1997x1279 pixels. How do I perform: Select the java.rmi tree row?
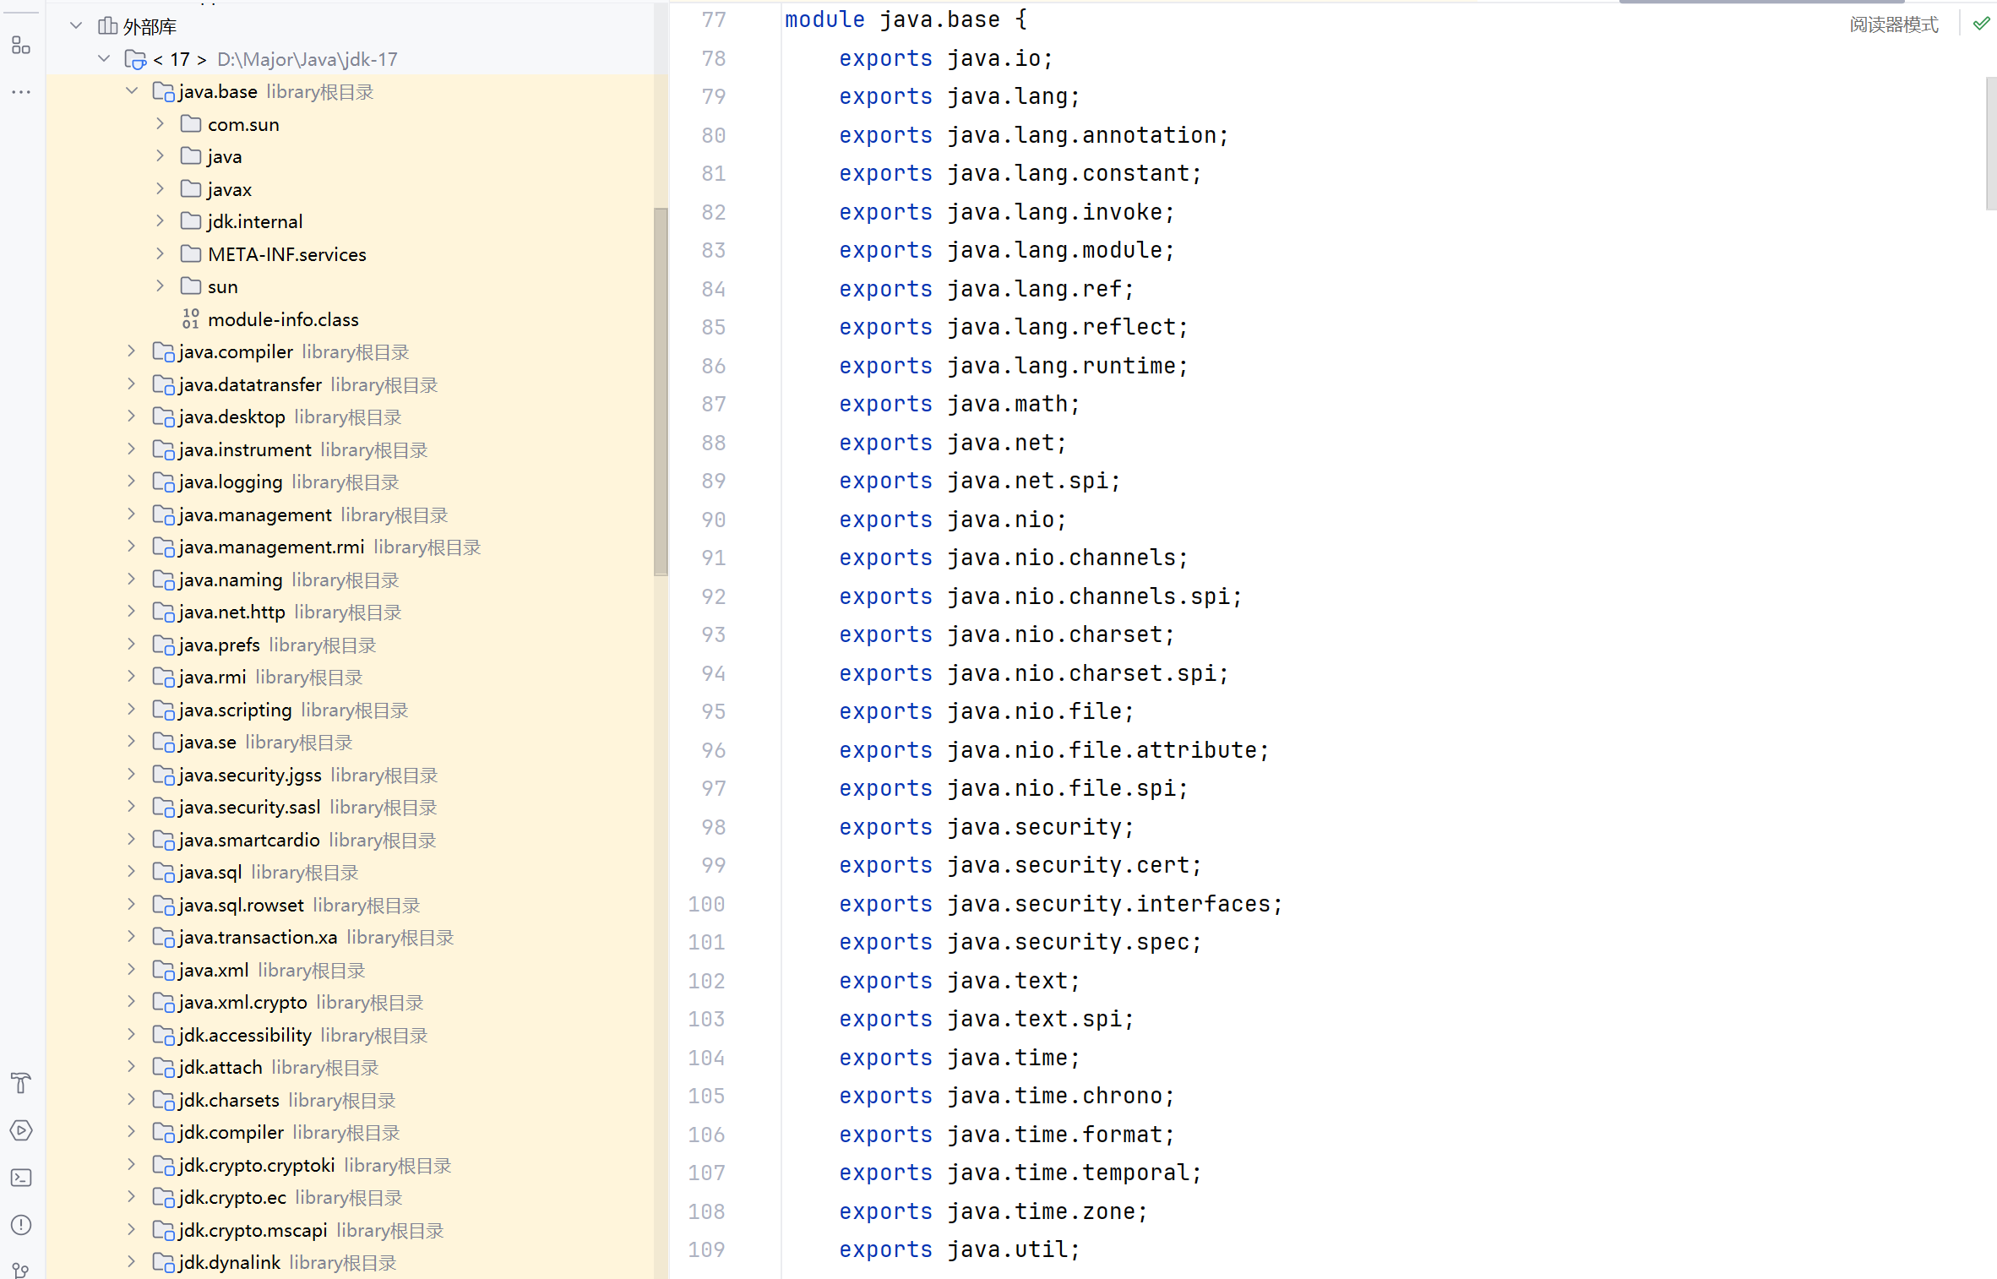click(x=351, y=677)
